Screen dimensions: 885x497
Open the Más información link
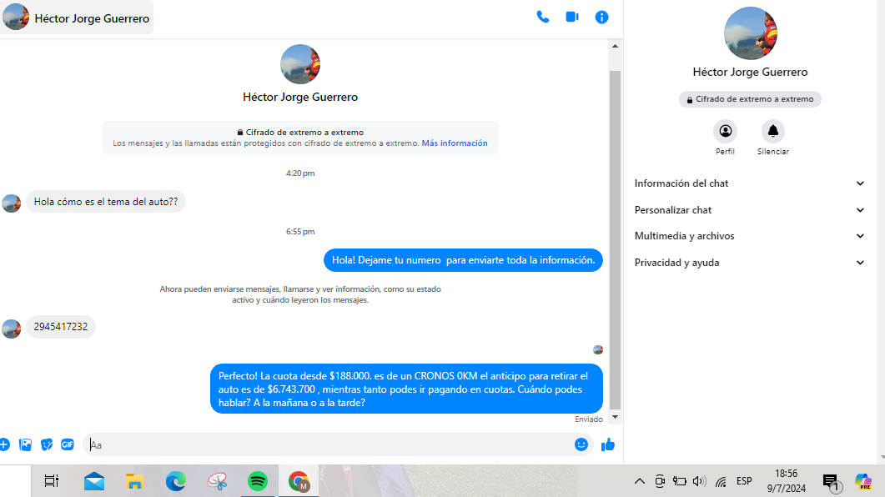[455, 143]
